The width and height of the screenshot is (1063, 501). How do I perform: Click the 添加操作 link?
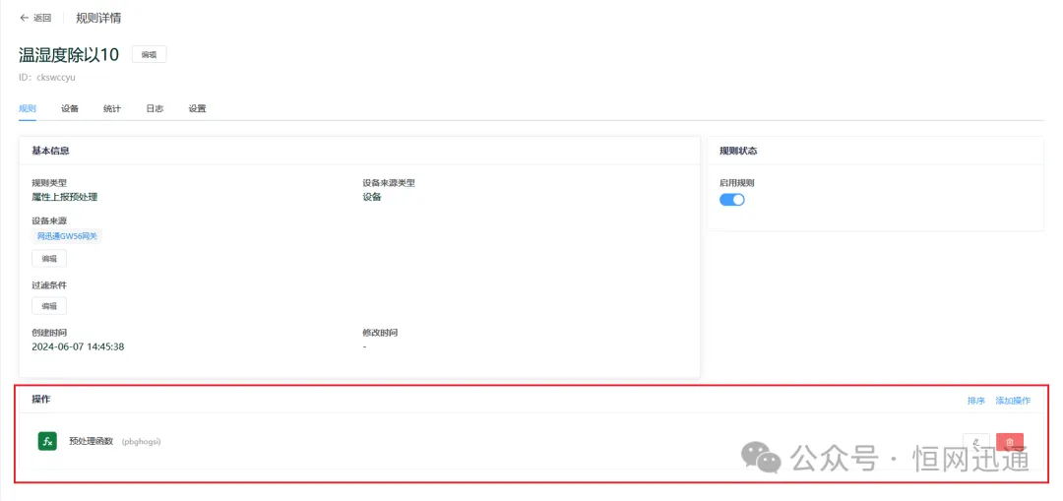[x=1013, y=401]
